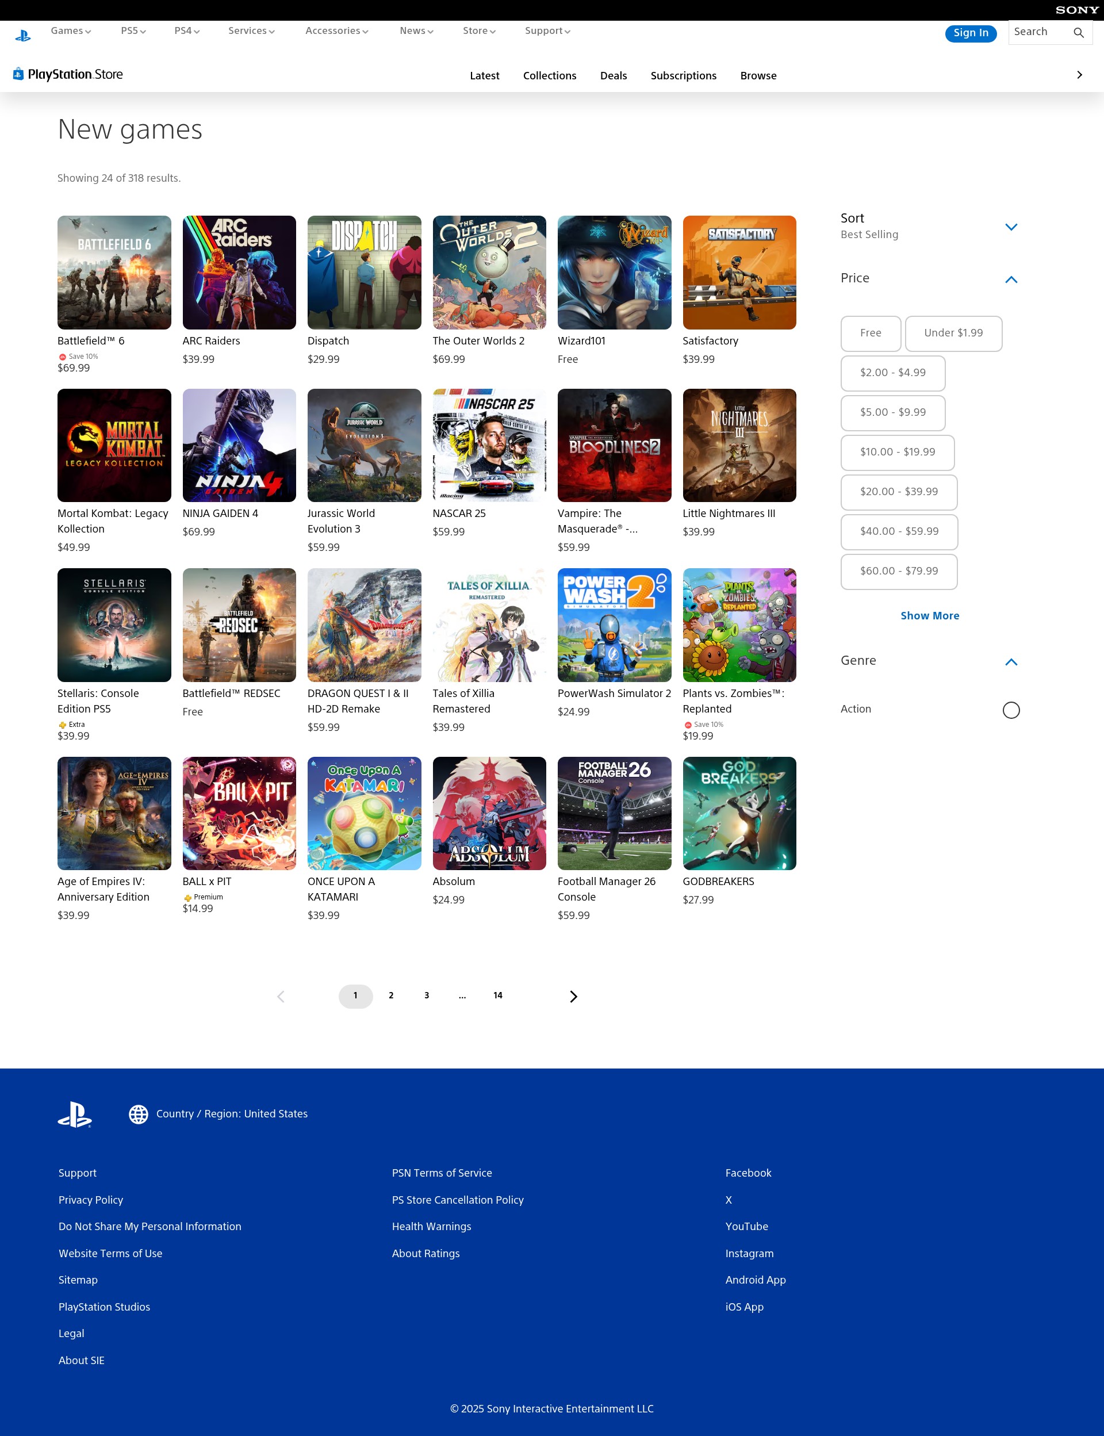This screenshot has height=1436, width=1104.
Task: Collapse the Genre filter section
Action: coord(1011,662)
